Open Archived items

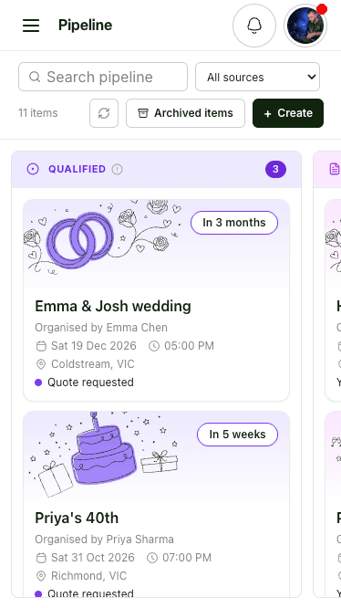[x=185, y=113]
